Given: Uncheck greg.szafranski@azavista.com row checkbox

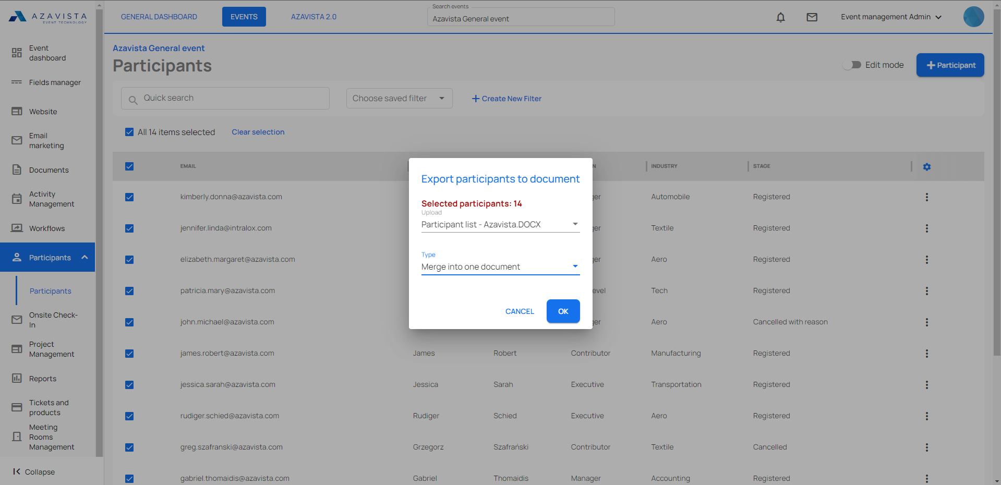Looking at the screenshot, I should [x=129, y=447].
